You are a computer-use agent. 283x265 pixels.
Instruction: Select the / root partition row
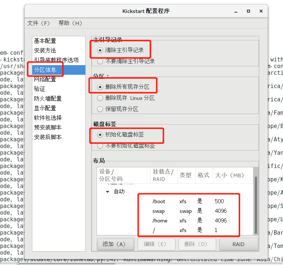(x=175, y=231)
